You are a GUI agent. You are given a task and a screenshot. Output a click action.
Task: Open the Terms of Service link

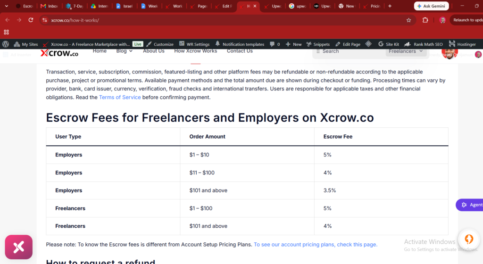tap(120, 97)
